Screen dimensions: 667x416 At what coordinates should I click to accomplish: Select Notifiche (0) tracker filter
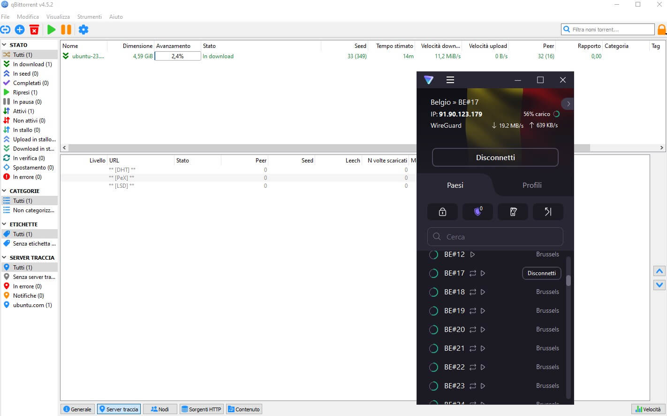pos(29,296)
